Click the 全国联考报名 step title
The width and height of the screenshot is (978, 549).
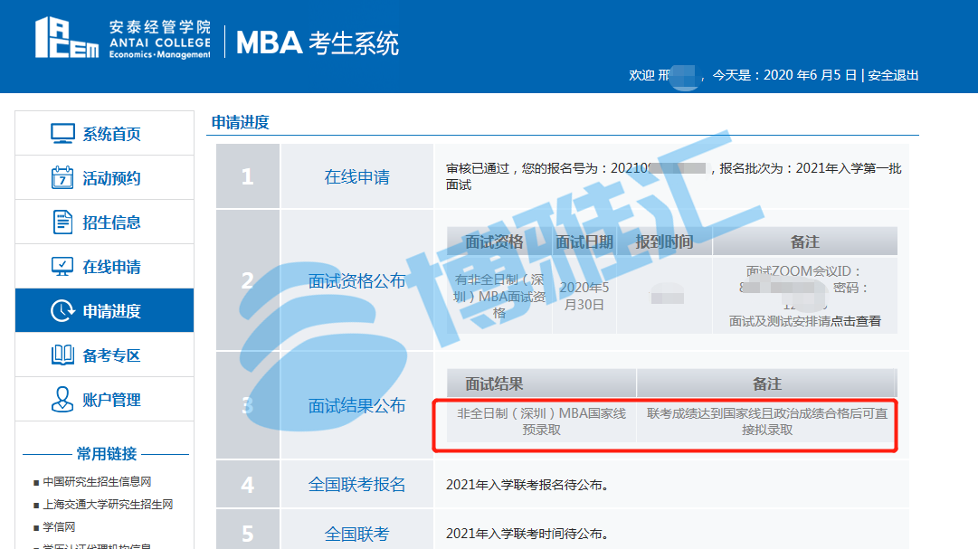[356, 484]
